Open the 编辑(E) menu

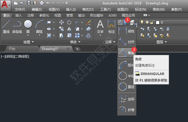(37, 10)
